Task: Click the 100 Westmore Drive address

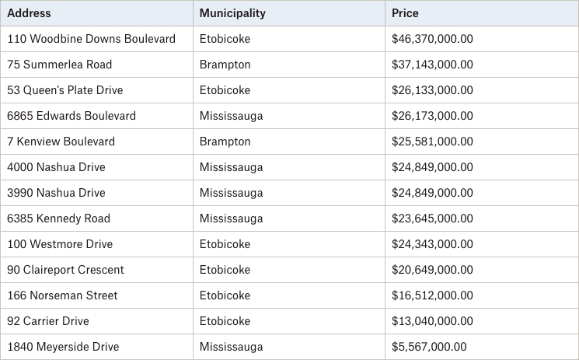Action: tap(96, 244)
